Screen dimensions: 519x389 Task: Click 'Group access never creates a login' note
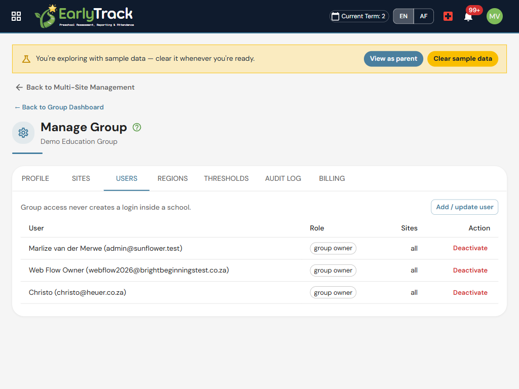coord(106,207)
